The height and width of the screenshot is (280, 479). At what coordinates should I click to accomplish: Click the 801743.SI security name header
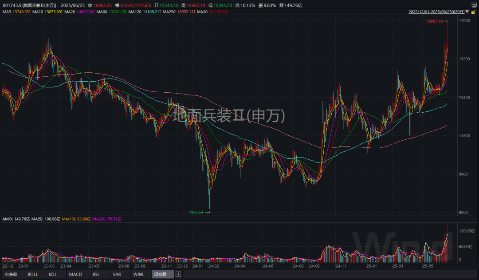(29, 5)
